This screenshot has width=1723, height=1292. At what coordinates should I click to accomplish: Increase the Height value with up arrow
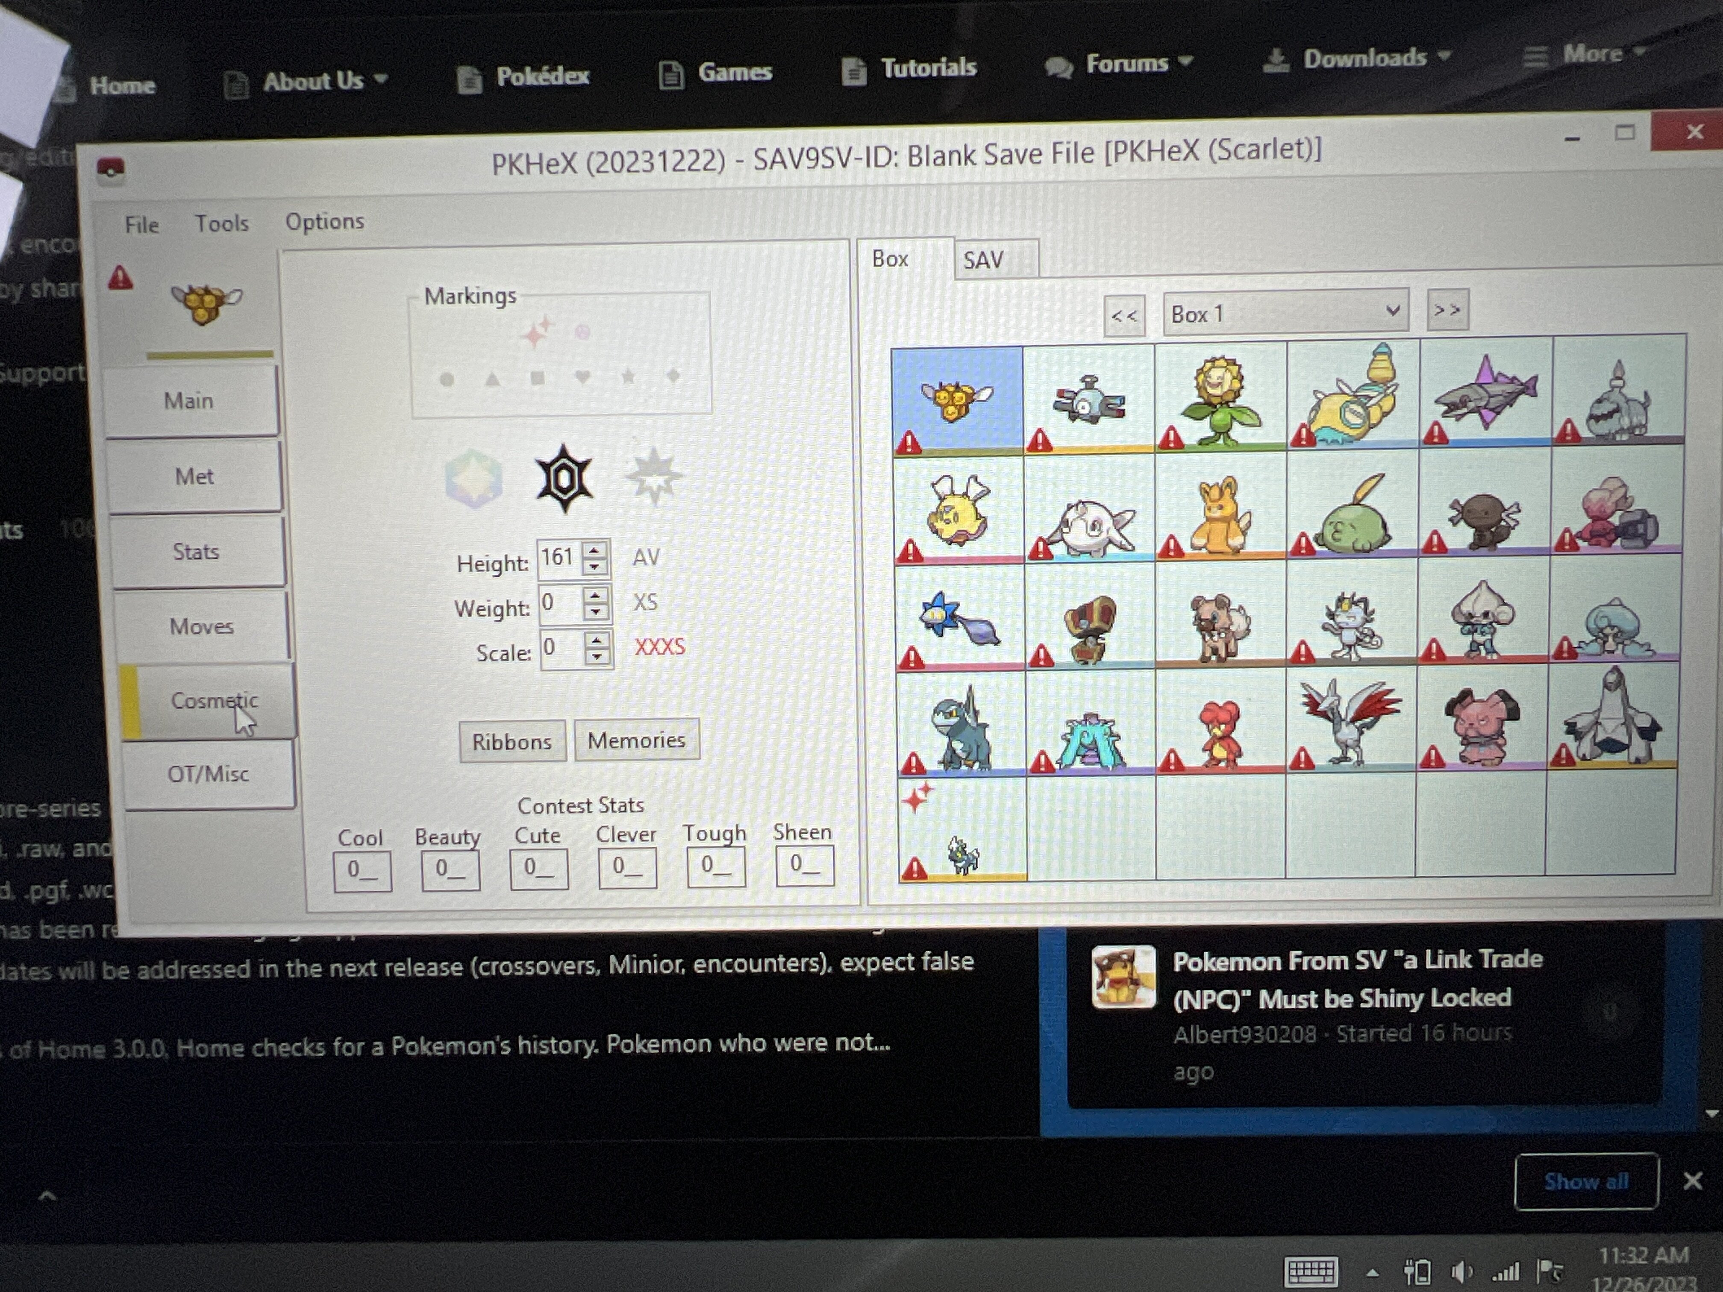click(595, 549)
